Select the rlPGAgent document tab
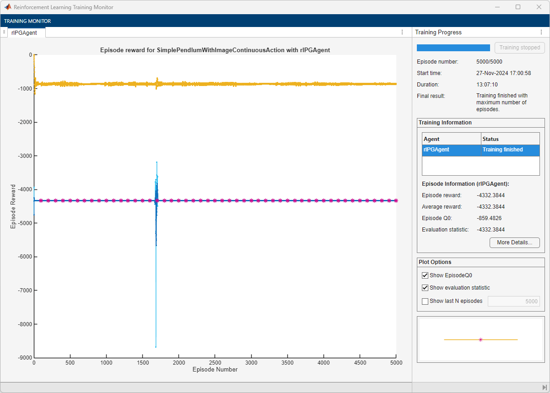This screenshot has height=393, width=550. 26,32
